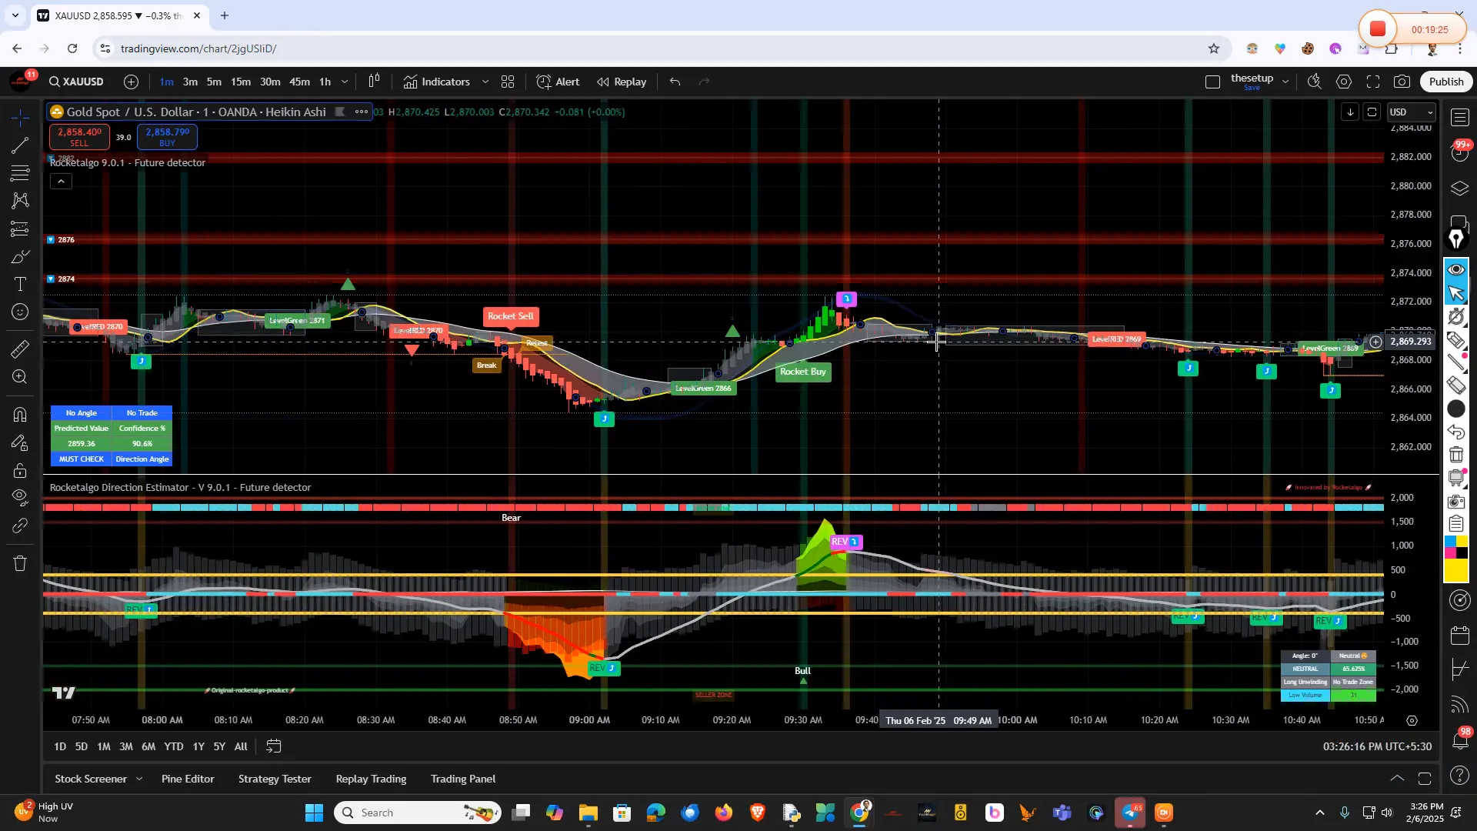
Task: Expand the timeframe interval dropdown arrow
Action: [x=345, y=82]
